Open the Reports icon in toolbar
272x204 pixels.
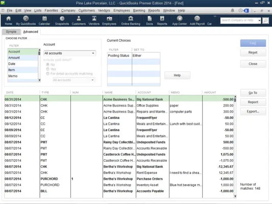pyautogui.click(x=162, y=20)
